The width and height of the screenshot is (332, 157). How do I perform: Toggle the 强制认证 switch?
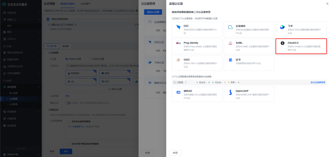coord(68,103)
